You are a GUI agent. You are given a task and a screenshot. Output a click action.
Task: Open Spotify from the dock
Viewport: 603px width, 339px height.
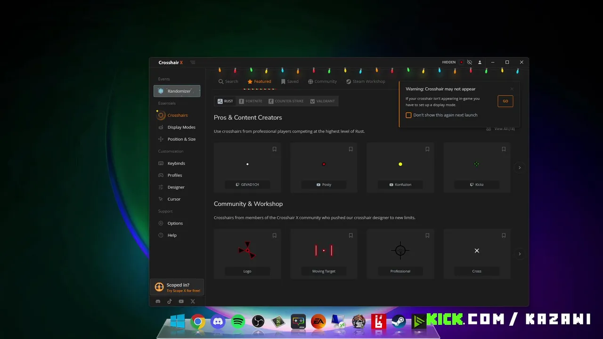coord(238,322)
